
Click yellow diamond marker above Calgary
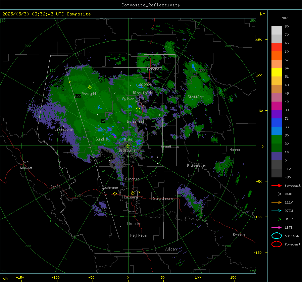133,193
